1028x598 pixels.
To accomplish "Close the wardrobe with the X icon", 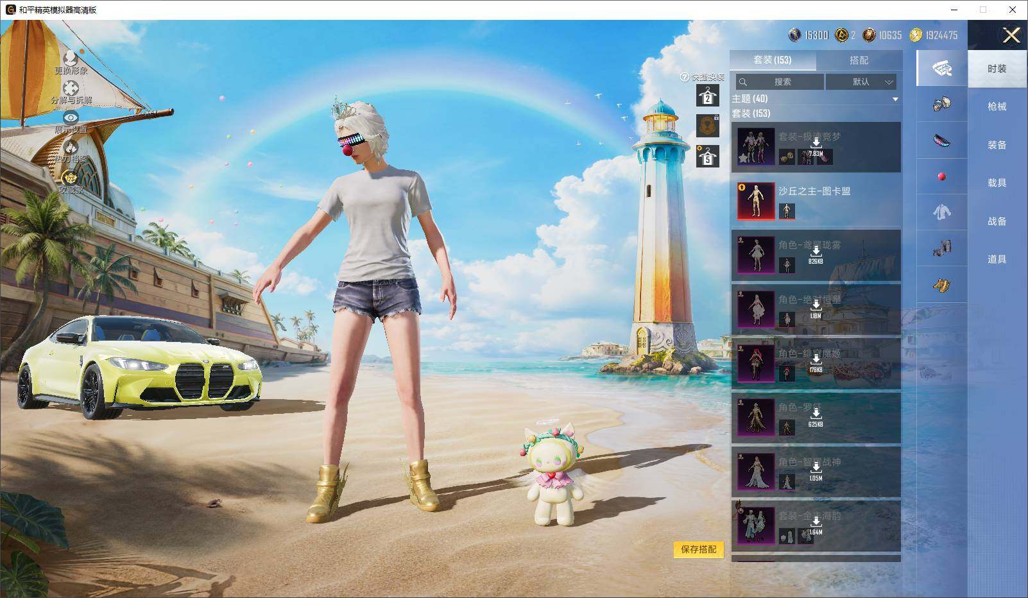I will point(1011,35).
